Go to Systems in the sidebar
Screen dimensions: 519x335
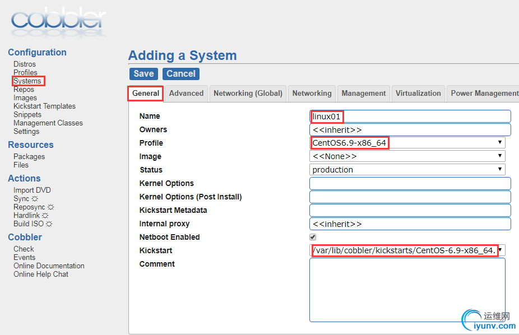point(27,81)
